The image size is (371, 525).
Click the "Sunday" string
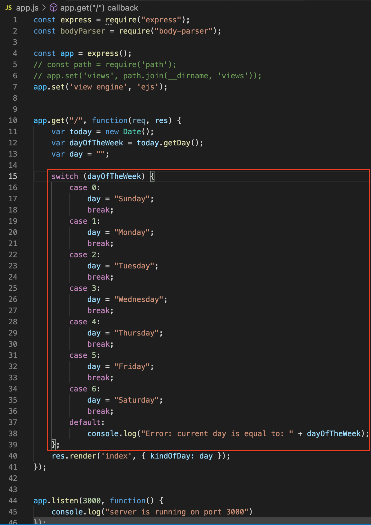[132, 199]
